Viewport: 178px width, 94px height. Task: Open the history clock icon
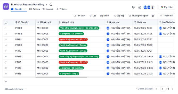pyautogui.click(x=133, y=7)
